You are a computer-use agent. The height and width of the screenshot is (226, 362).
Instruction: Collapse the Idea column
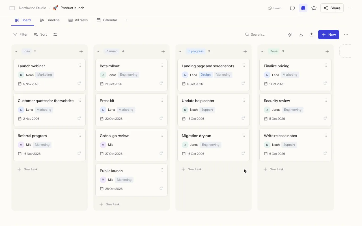(x=16, y=51)
